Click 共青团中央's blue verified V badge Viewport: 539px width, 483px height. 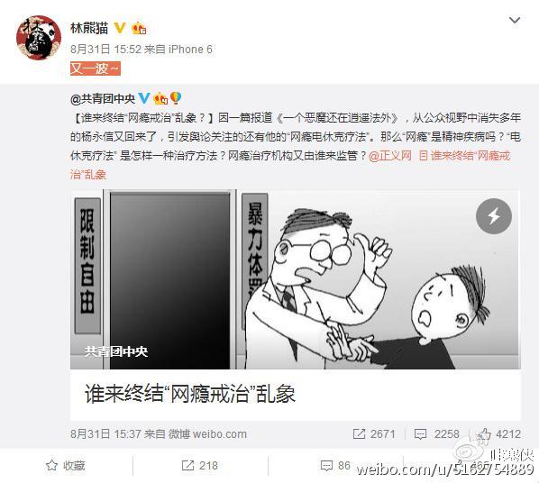click(144, 98)
